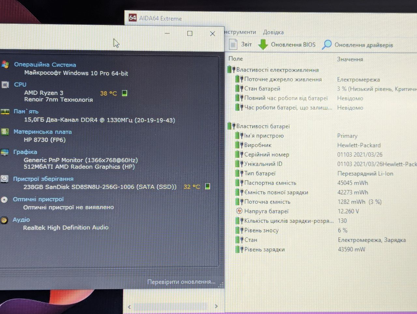Viewport: 417px width, 314px height.
Task: Open the Материнська плата section heading
Action: click(43, 132)
